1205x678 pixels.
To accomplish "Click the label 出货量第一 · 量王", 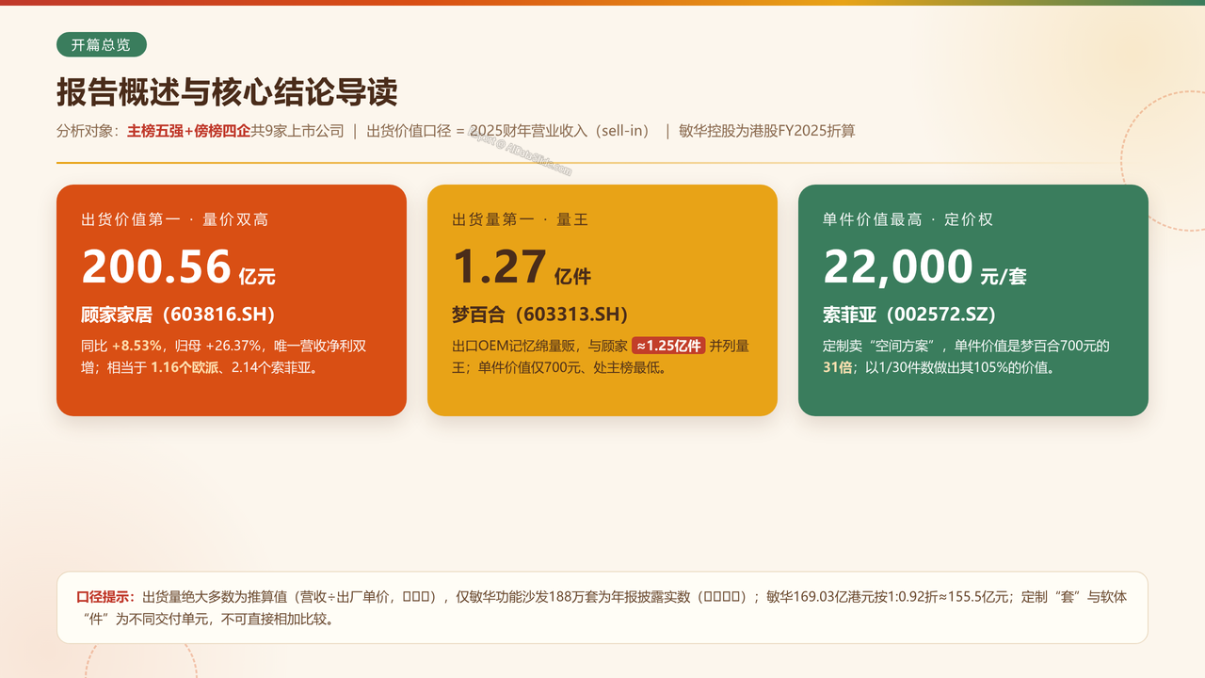I will point(520,219).
